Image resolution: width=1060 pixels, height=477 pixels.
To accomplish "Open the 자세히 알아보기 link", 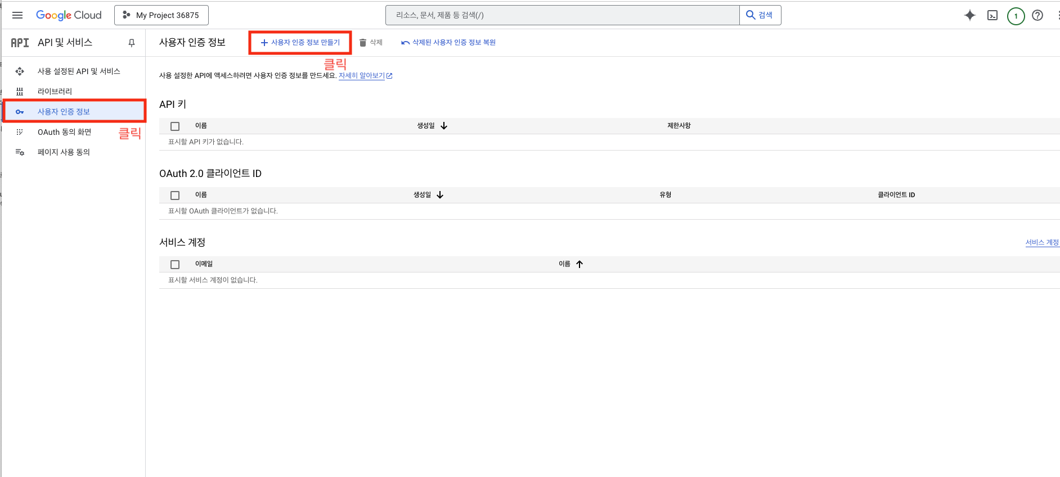I will point(362,76).
